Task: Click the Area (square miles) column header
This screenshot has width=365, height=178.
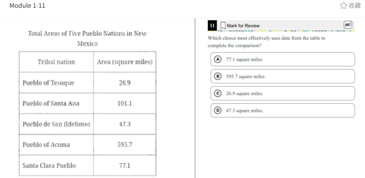Action: coord(125,62)
